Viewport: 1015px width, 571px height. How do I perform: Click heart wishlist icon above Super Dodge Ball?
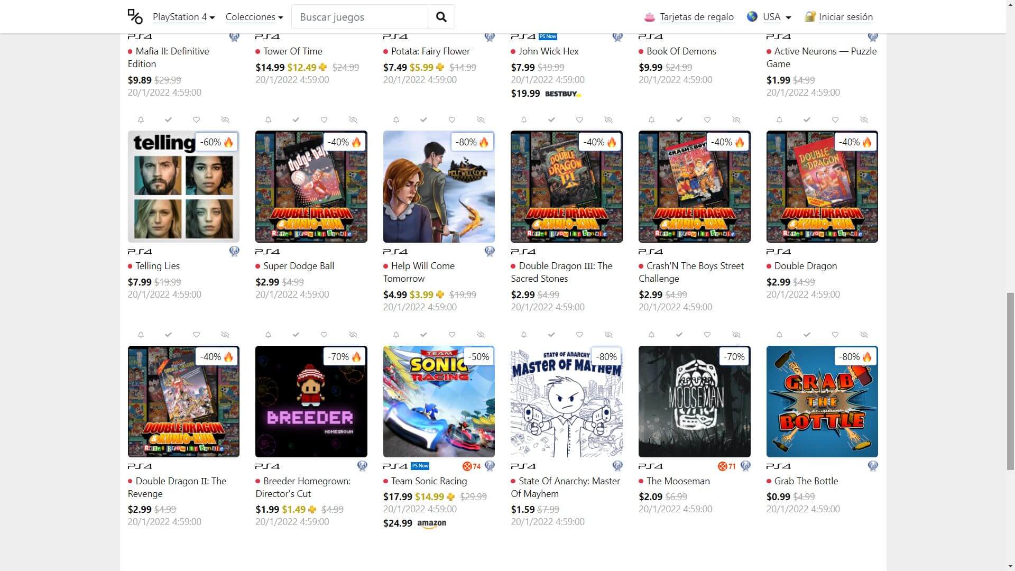coord(324,120)
